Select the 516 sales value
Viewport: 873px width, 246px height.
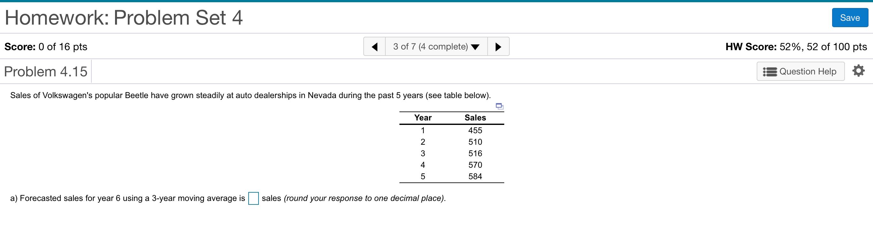[x=475, y=153]
